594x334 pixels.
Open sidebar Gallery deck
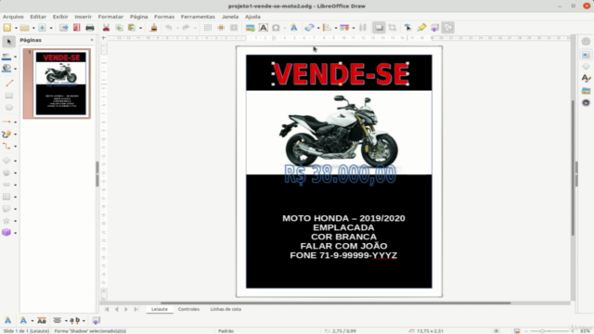(x=586, y=91)
